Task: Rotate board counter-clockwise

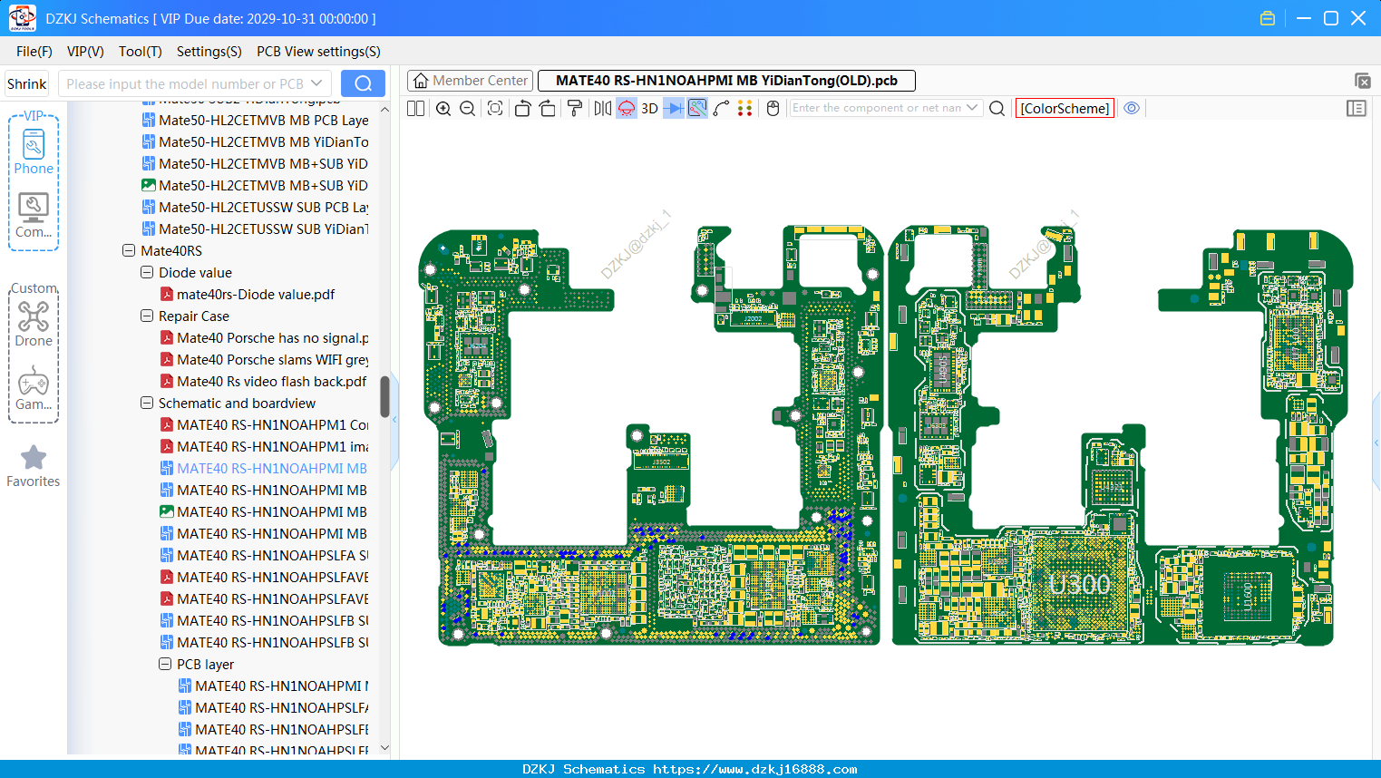Action: [522, 108]
